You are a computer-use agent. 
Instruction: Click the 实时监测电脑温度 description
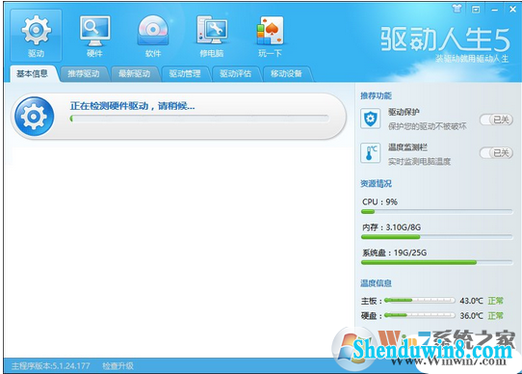tap(419, 162)
